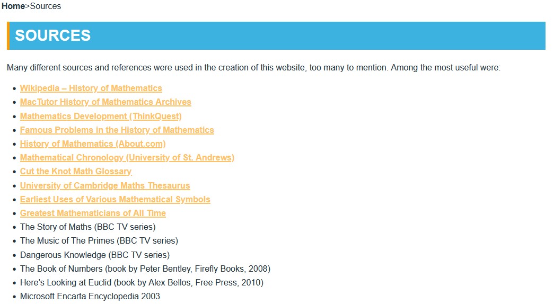Open Famous Problems in the History of Mathematics

[x=117, y=130]
